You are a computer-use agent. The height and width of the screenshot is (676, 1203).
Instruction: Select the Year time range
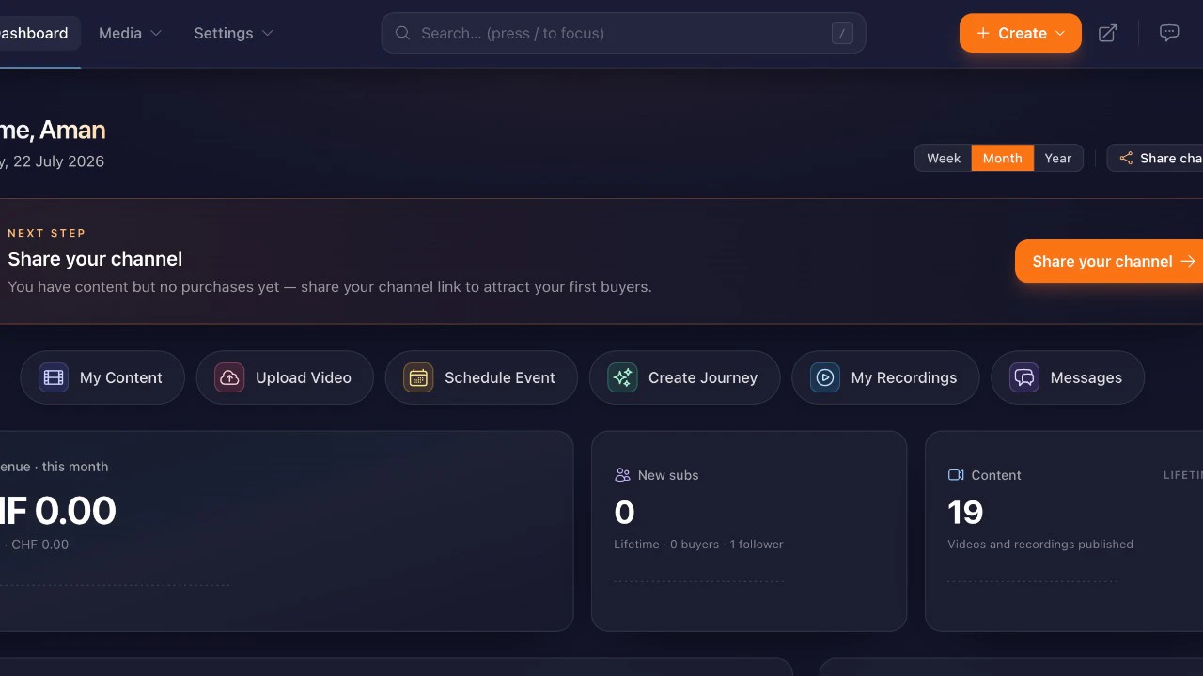[x=1058, y=158]
